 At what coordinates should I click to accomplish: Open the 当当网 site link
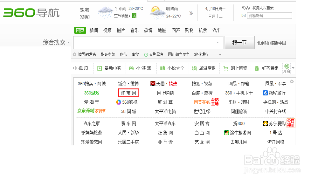click(x=202, y=133)
